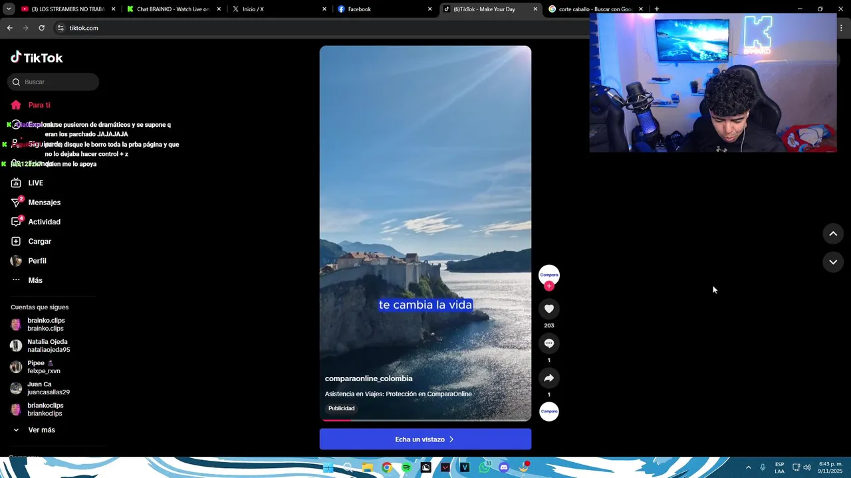Focus the Buscar search field

(53, 82)
